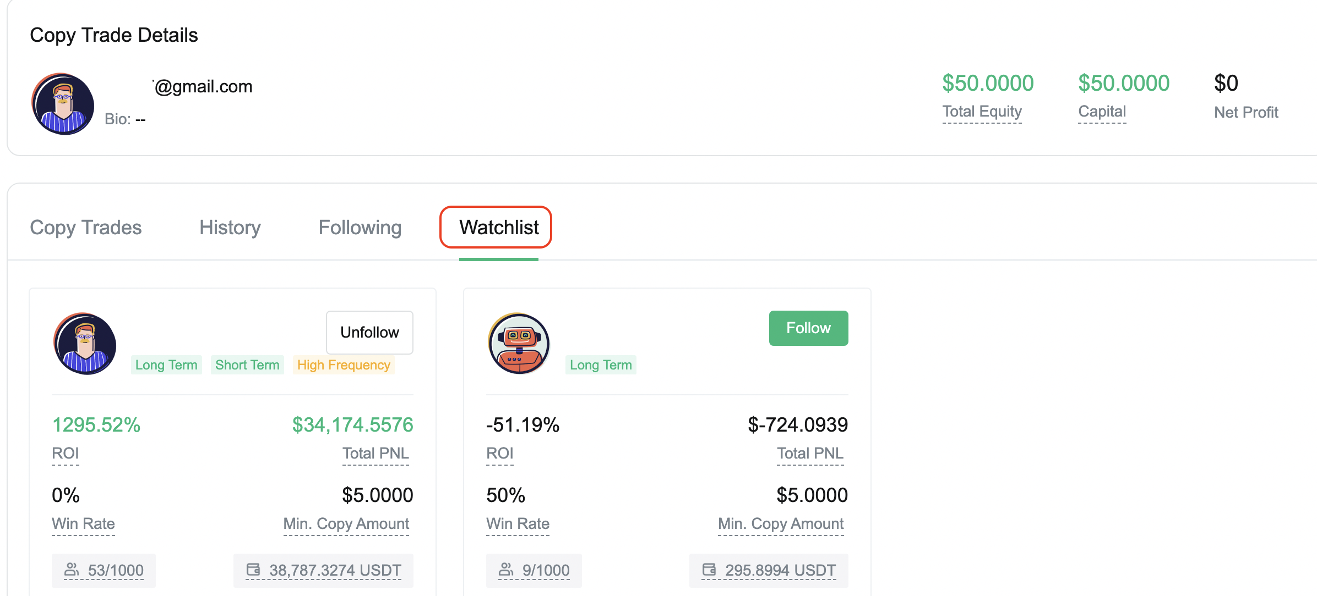Open the Following tab
This screenshot has width=1317, height=596.
point(360,228)
